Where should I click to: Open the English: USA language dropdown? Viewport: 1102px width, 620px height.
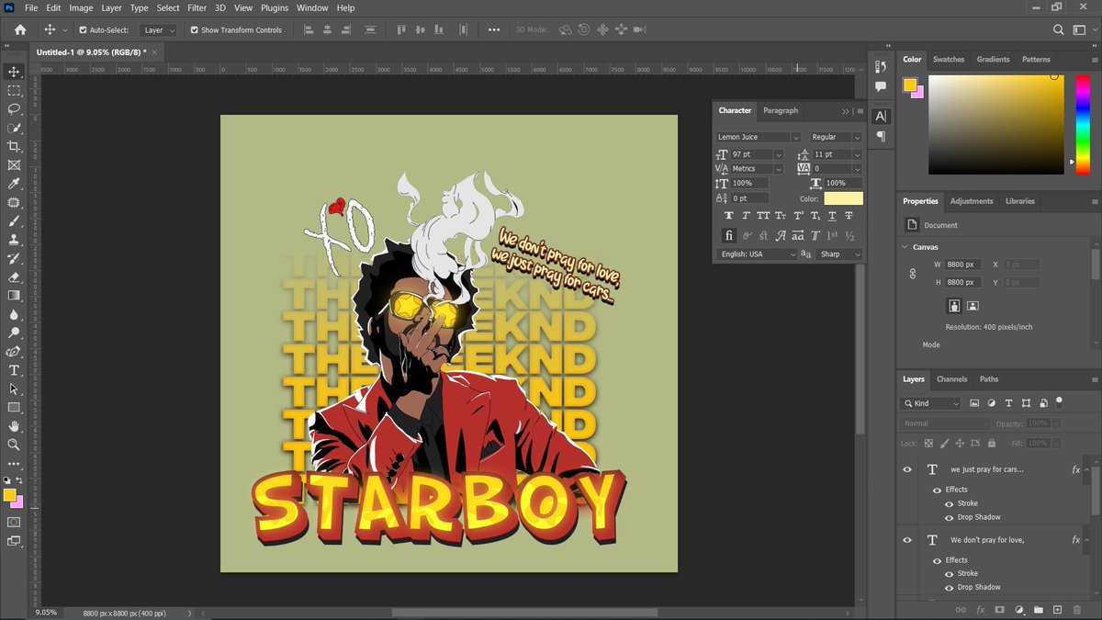(x=757, y=254)
